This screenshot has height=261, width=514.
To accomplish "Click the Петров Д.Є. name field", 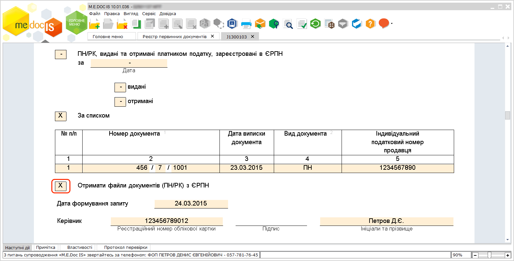I will click(387, 221).
